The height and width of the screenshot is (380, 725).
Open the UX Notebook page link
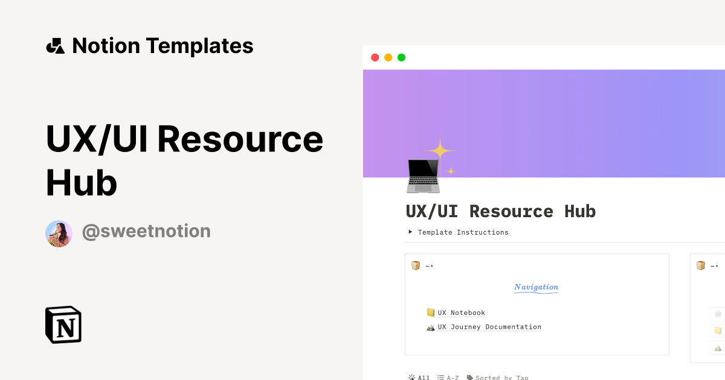[x=460, y=312]
